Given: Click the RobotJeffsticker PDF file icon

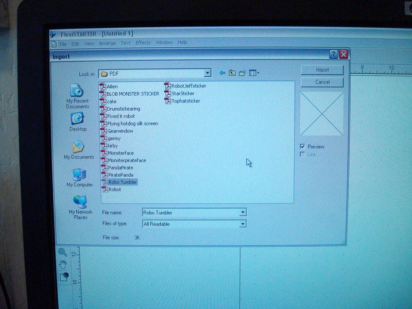Looking at the screenshot, I should [x=168, y=85].
